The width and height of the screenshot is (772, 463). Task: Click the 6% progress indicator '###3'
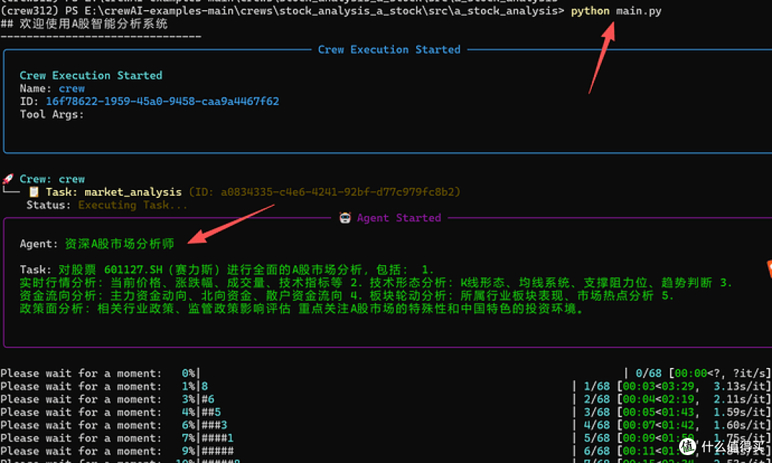click(x=214, y=425)
